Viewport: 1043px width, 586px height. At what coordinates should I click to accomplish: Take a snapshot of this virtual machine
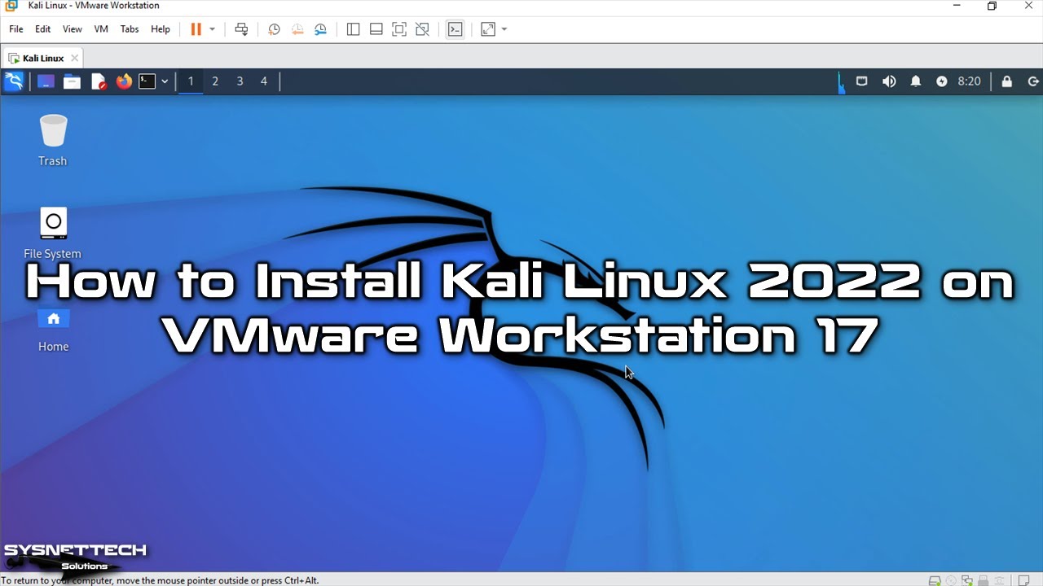pos(275,29)
